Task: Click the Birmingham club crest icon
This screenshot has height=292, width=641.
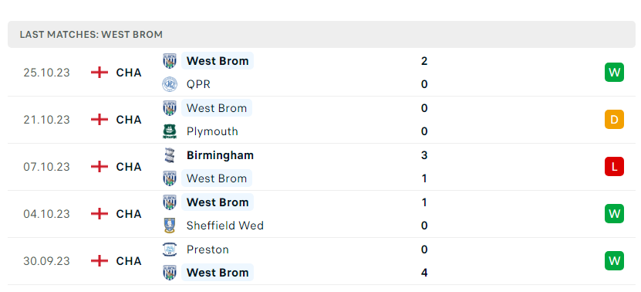Action: (169, 155)
